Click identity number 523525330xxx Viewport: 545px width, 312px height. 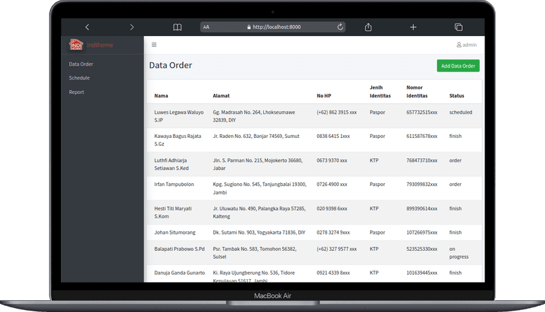[x=422, y=249]
